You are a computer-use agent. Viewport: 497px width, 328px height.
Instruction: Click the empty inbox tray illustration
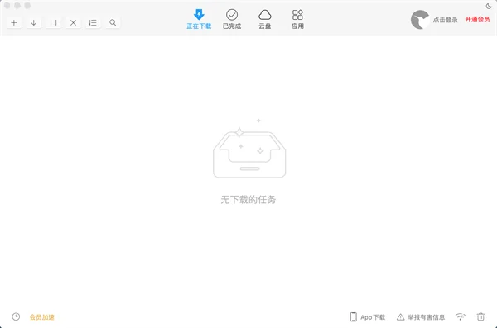tap(249, 150)
